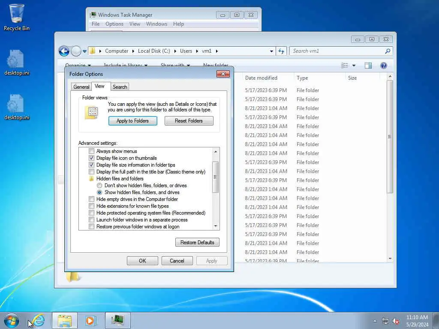
Task: Click the Forward arrow in Explorer
Action: point(76,51)
